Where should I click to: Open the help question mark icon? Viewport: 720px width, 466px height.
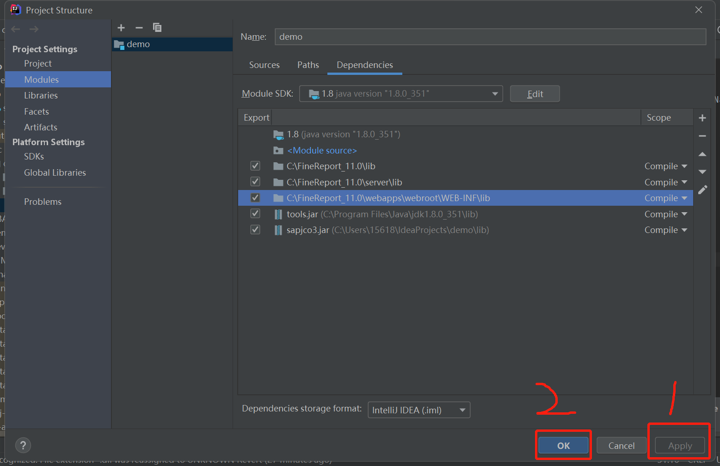(23, 446)
